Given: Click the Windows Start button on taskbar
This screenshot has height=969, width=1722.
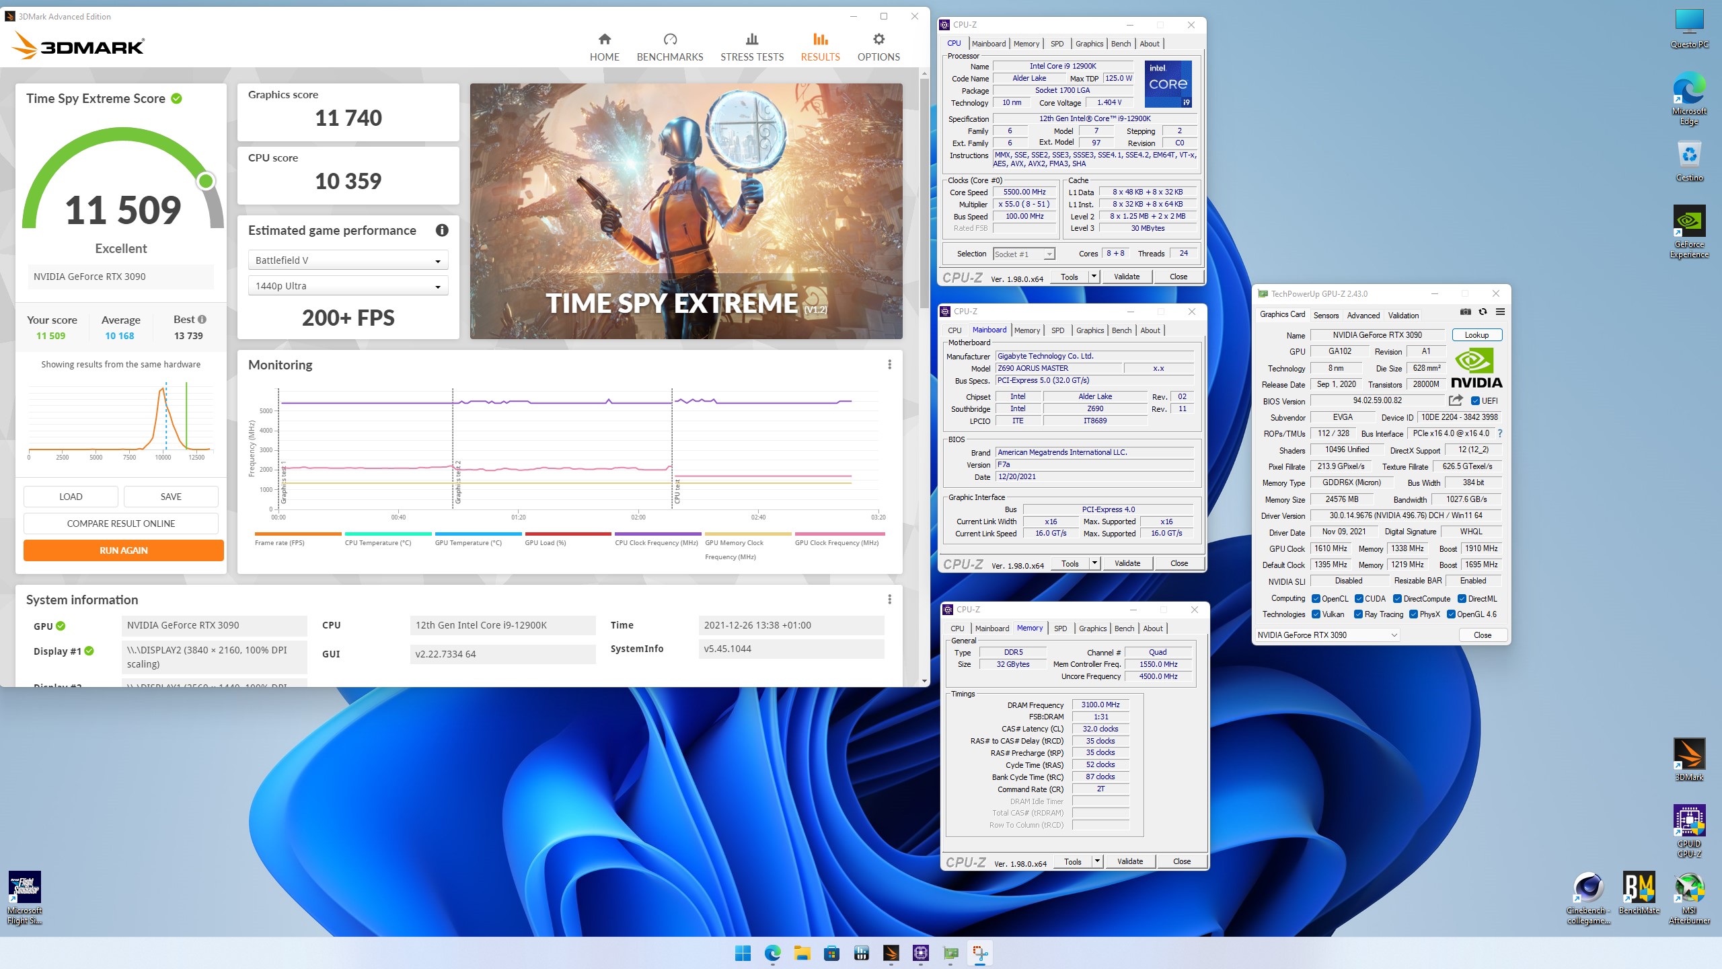Looking at the screenshot, I should click(743, 953).
